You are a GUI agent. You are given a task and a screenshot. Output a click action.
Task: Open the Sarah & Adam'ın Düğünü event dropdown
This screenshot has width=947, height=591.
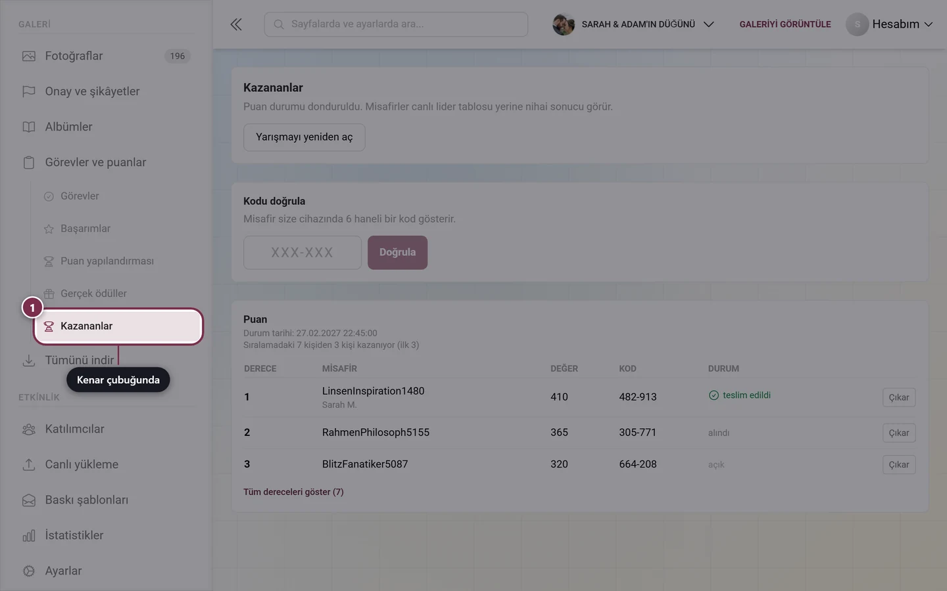click(634, 24)
